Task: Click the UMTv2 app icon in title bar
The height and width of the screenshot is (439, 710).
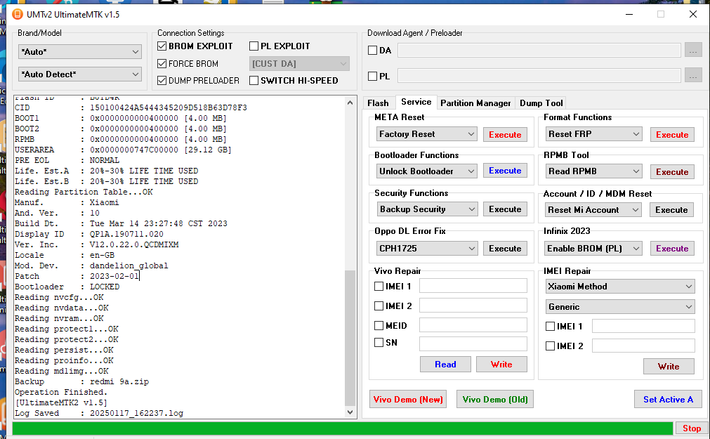Action: click(x=18, y=14)
